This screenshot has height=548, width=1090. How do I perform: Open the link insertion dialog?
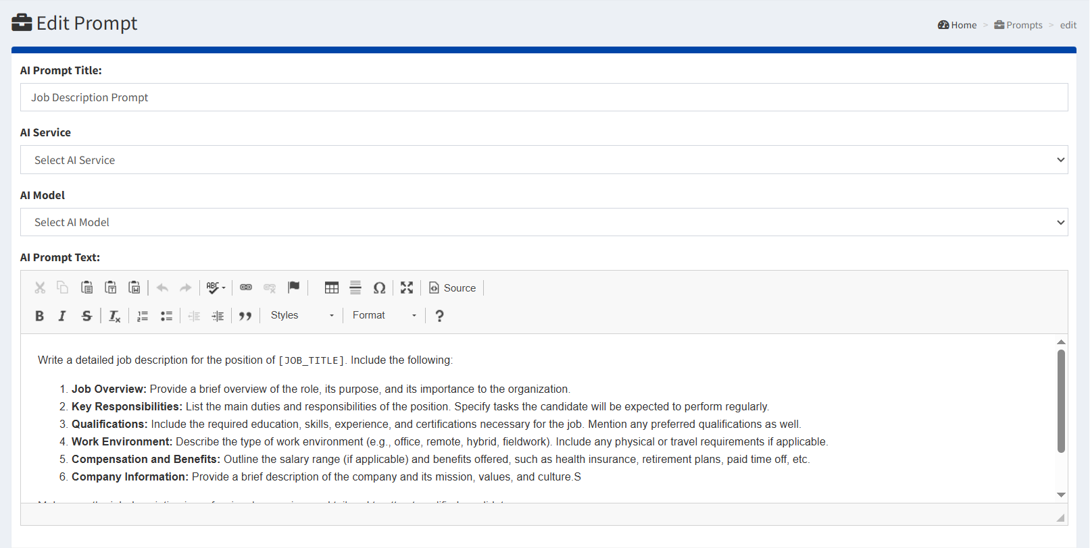point(246,288)
